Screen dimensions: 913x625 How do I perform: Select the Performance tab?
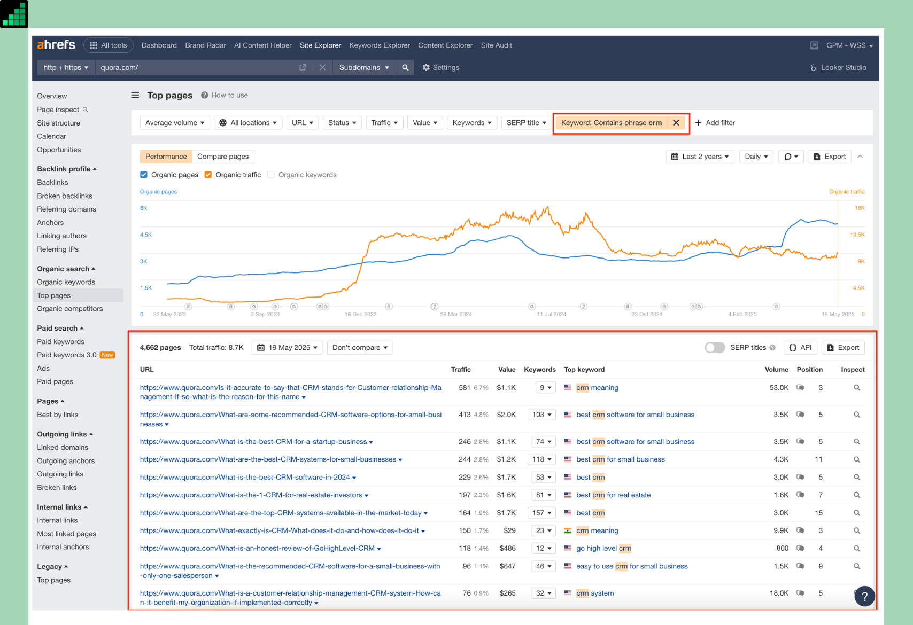tap(166, 157)
